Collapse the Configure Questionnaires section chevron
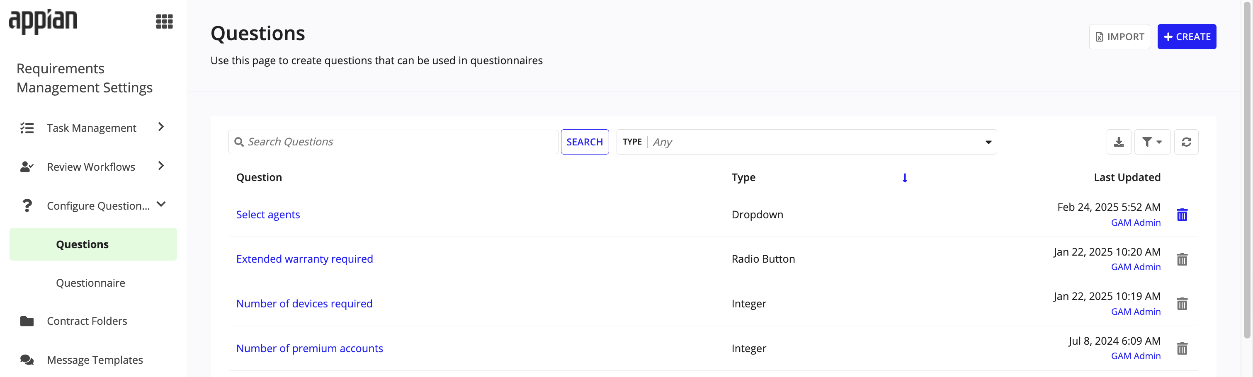This screenshot has width=1253, height=377. [161, 205]
